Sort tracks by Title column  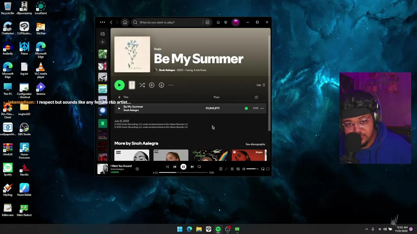126,97
